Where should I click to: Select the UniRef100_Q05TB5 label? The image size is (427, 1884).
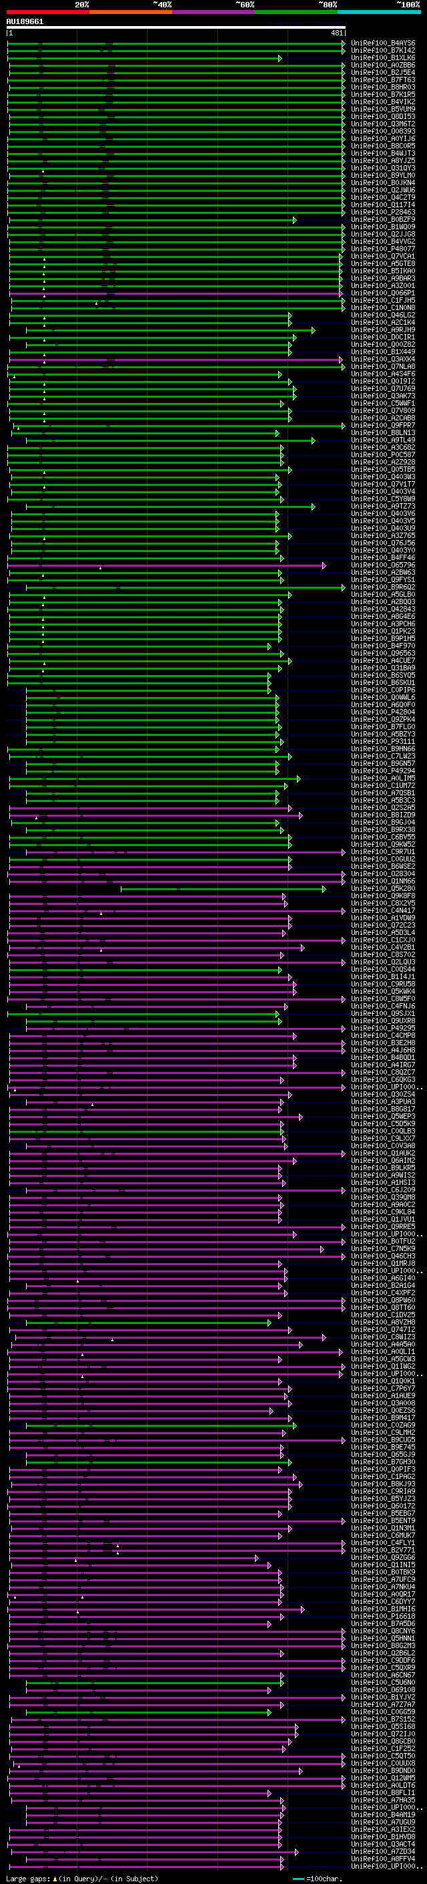click(383, 470)
